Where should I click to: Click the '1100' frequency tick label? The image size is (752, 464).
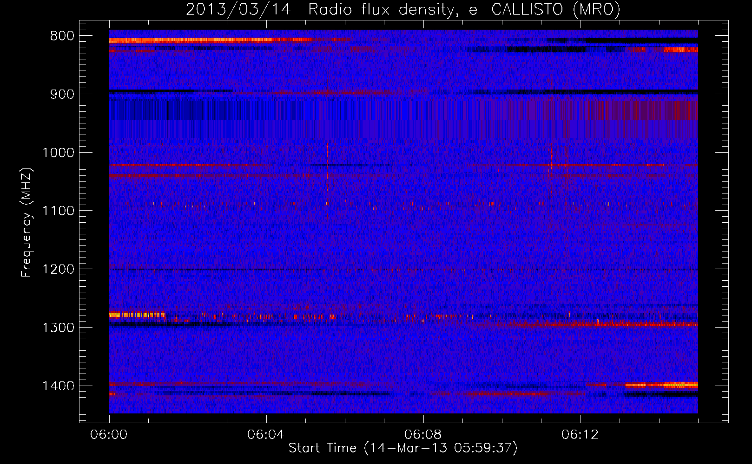(x=58, y=211)
